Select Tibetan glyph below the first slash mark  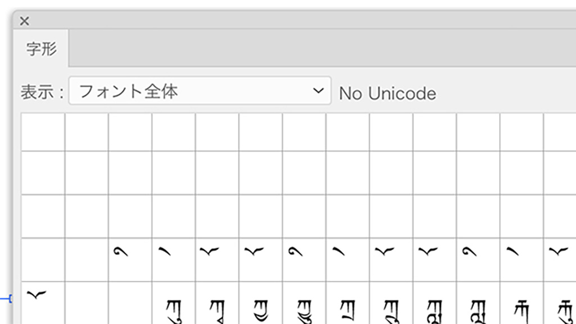coord(174,309)
